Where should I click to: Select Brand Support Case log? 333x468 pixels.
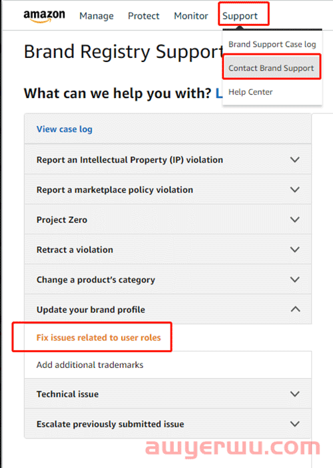click(x=272, y=44)
